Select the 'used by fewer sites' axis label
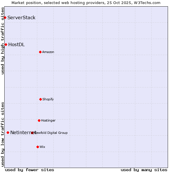Image resolution: width=172 pixels, height=172 pixels. tap(30, 170)
